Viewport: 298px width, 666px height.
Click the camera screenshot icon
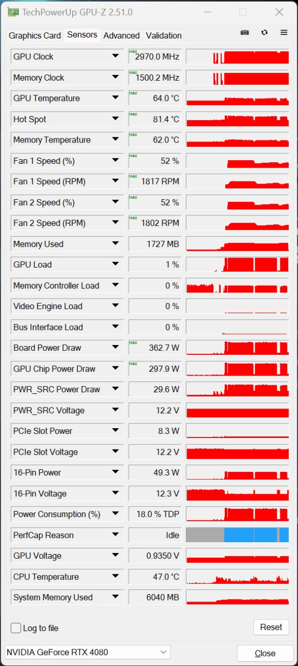coord(245,32)
